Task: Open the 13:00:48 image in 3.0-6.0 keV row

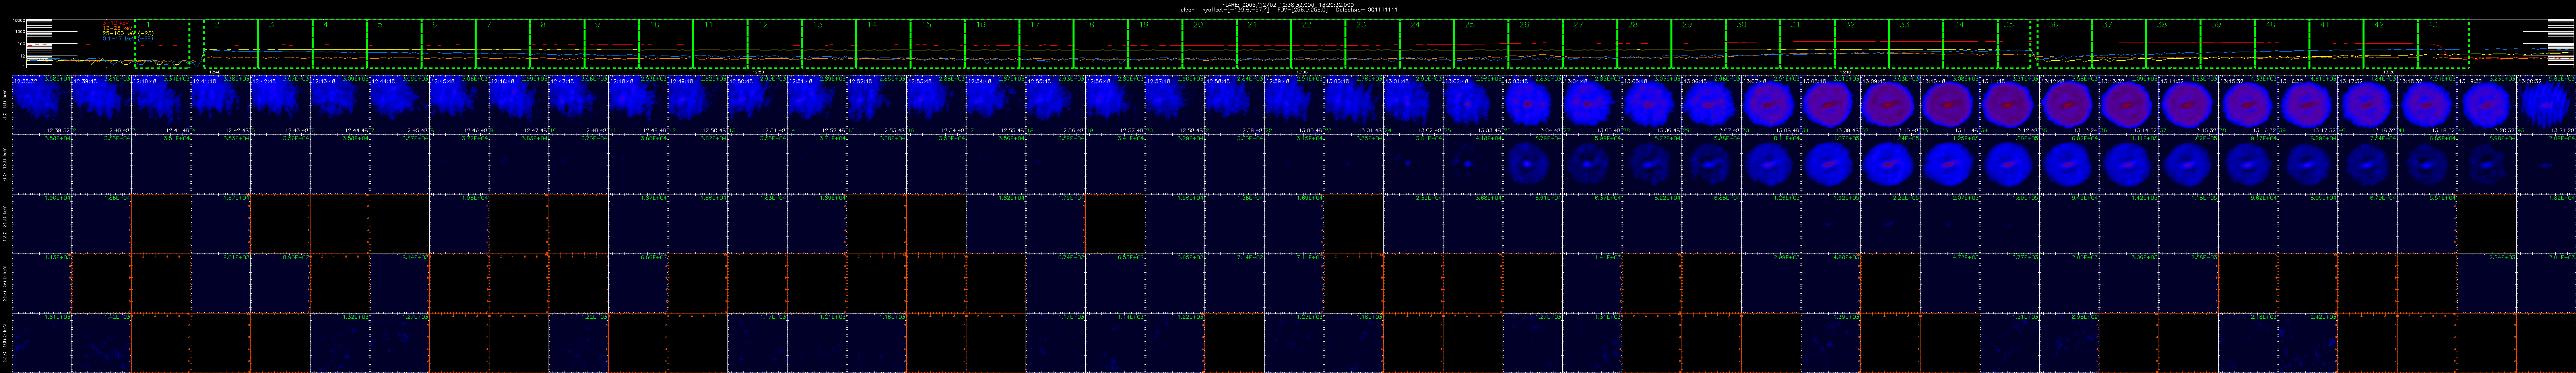Action: (x=1354, y=105)
